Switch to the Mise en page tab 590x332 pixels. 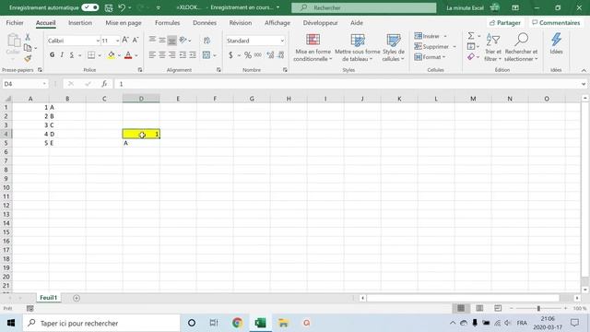pyautogui.click(x=124, y=22)
